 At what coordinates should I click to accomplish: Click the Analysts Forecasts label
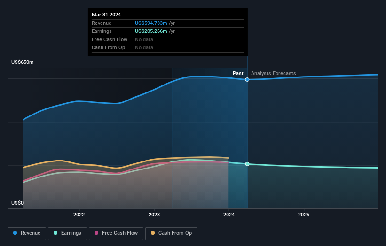(x=274, y=74)
